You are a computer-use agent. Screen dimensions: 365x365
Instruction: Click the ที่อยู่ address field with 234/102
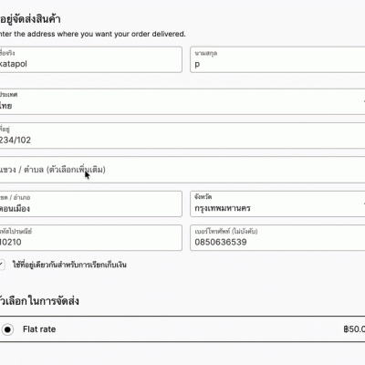(182, 136)
